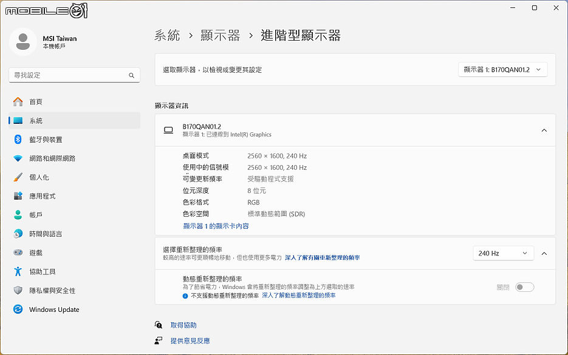Open 首頁 in the sidebar
Image resolution: width=568 pixels, height=355 pixels.
click(x=74, y=102)
